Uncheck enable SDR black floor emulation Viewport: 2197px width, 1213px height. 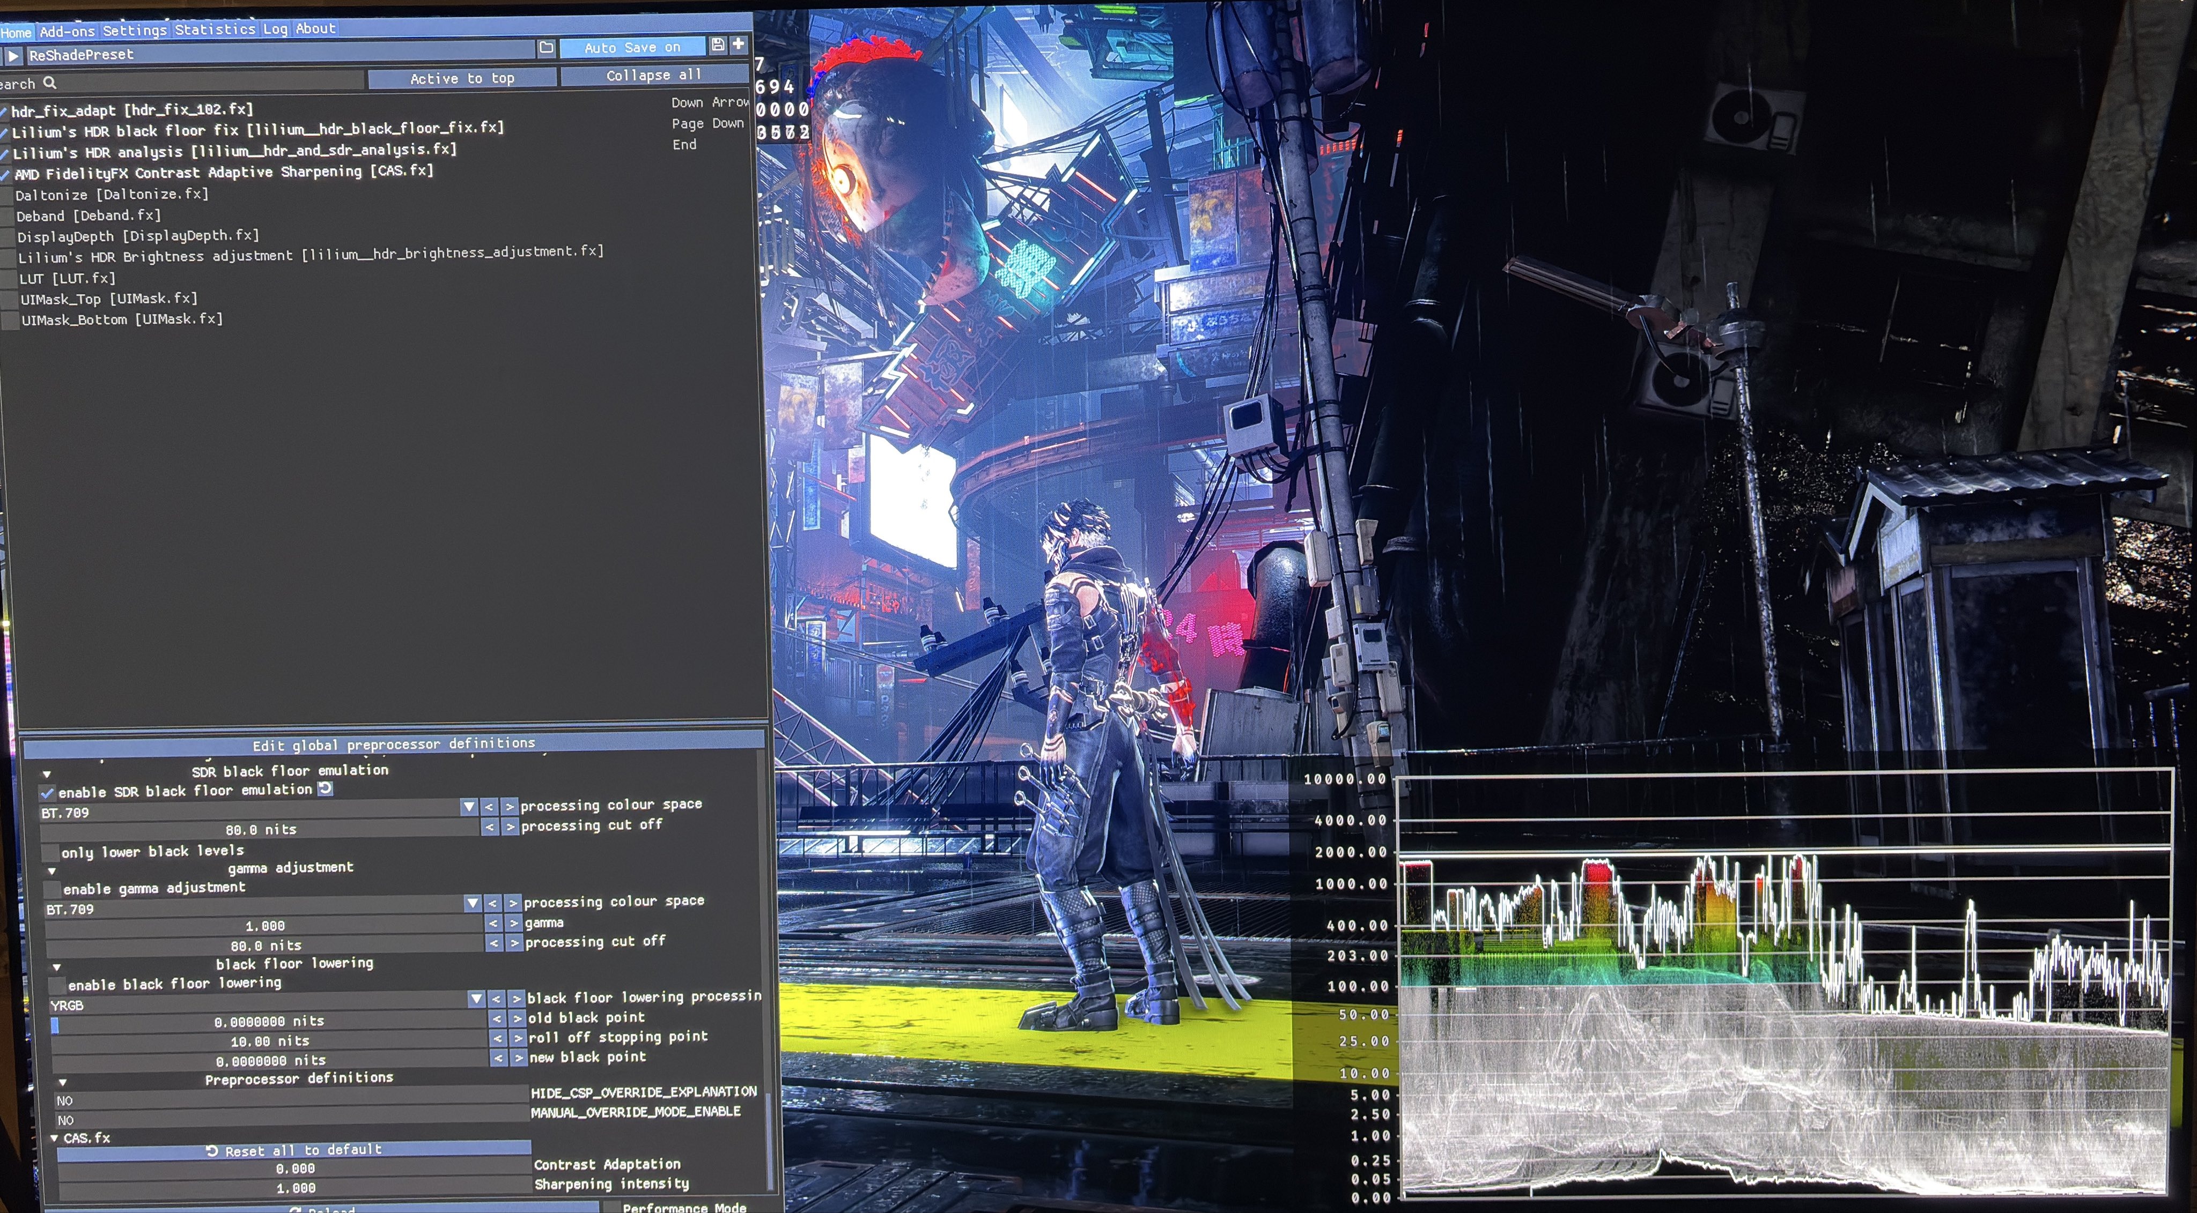[48, 793]
